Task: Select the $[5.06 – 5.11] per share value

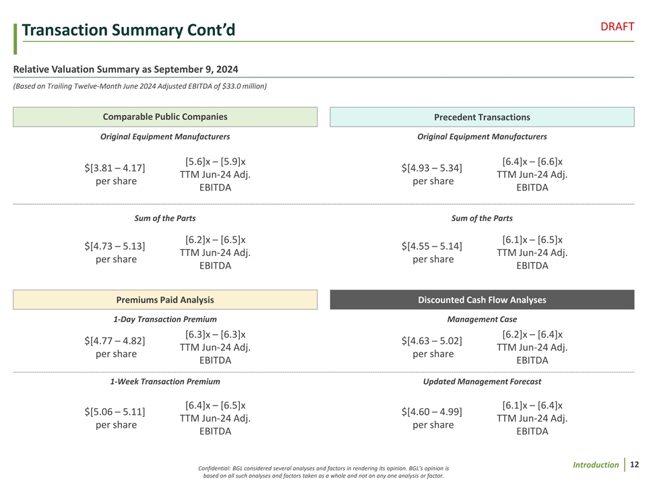Action: 116,418
